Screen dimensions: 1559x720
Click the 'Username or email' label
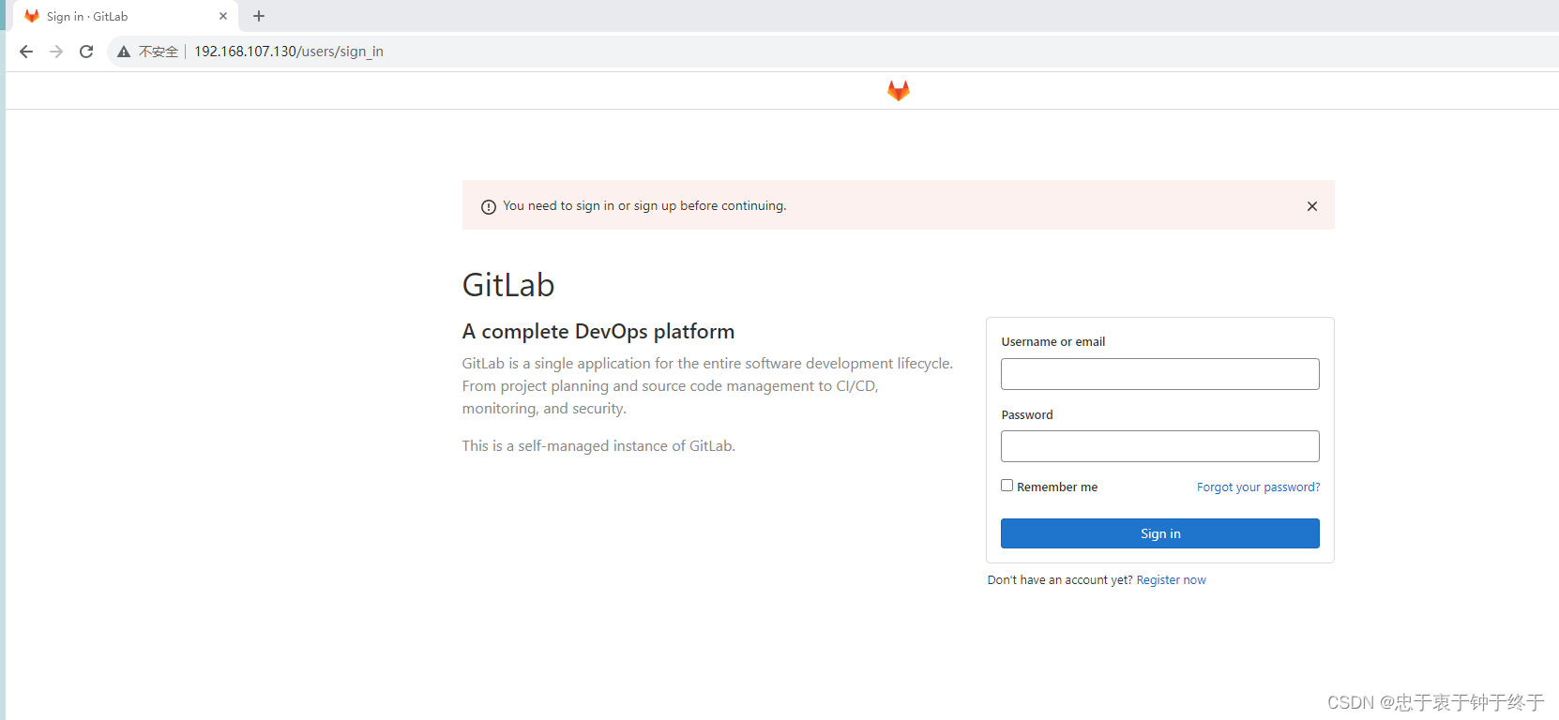(1053, 342)
